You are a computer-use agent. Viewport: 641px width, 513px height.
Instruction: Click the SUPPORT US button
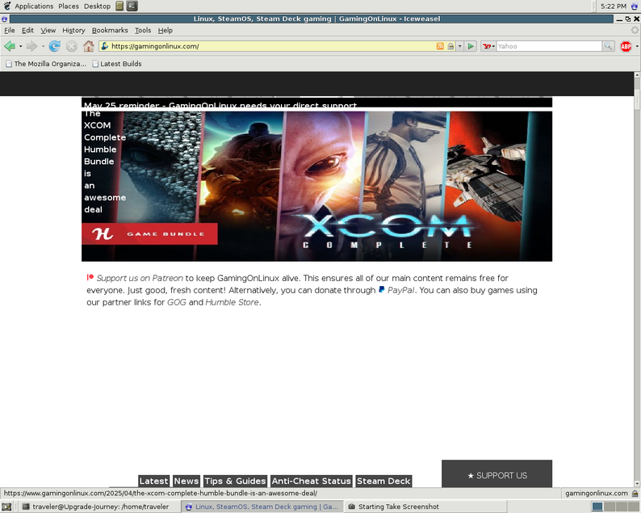pos(496,475)
